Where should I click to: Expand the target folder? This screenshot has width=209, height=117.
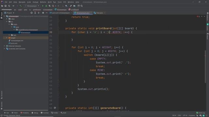[x=7, y=38]
